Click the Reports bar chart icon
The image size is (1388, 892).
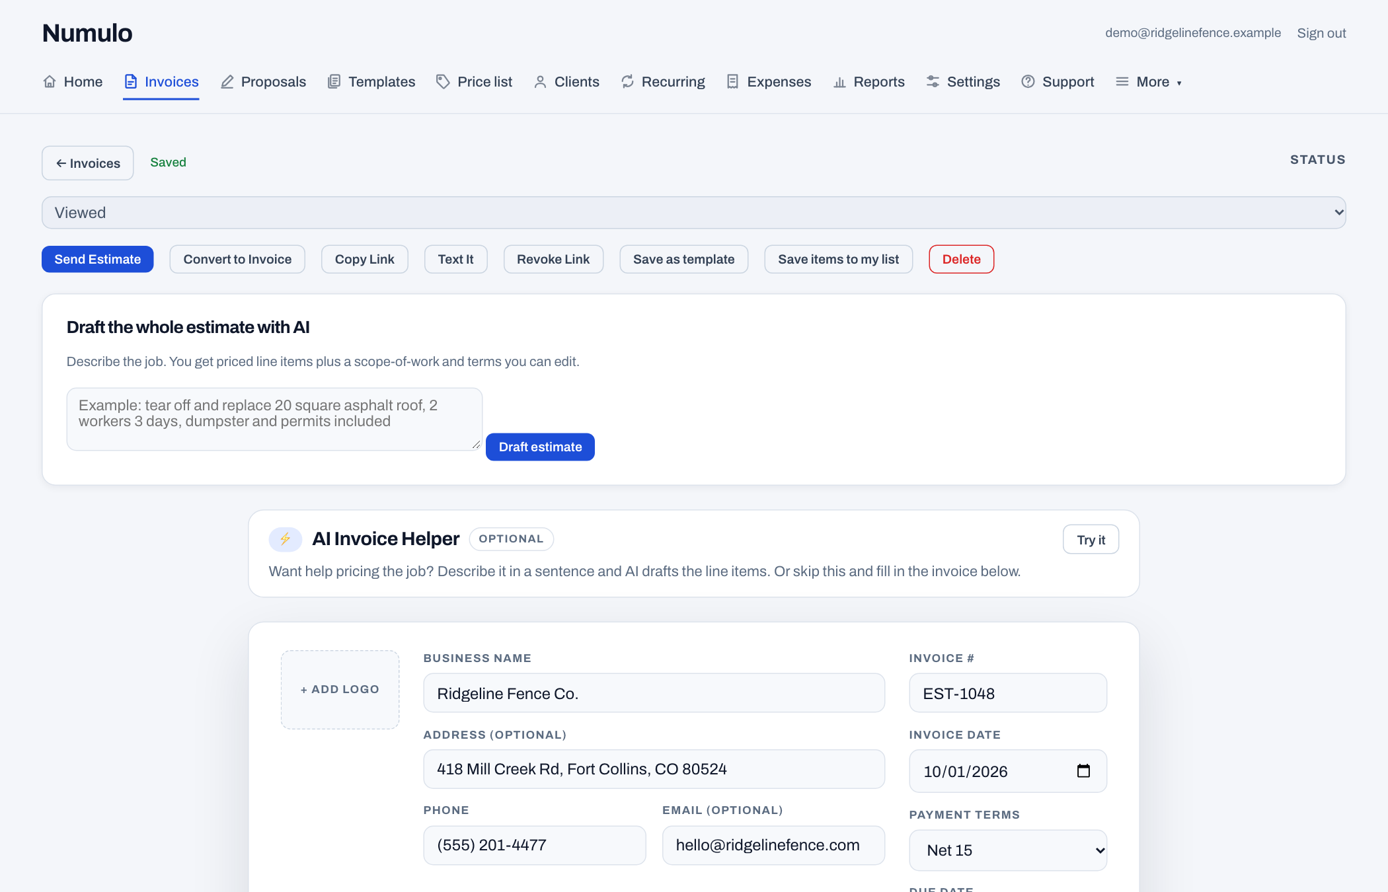(839, 82)
